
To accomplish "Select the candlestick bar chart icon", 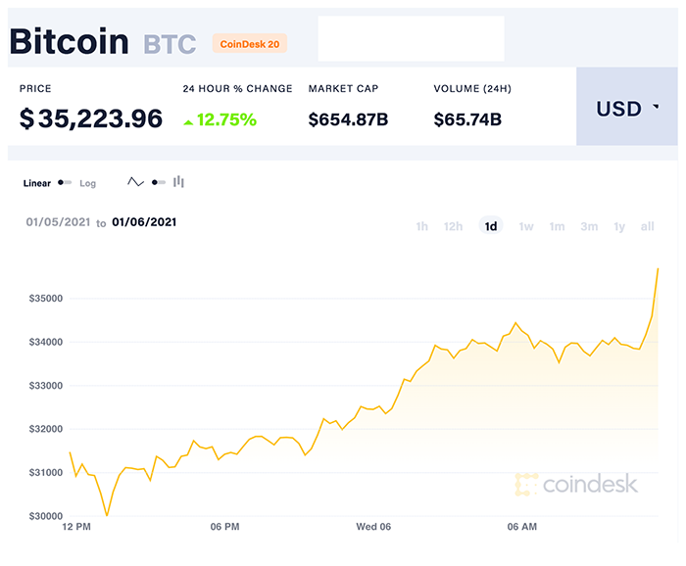I will [179, 182].
